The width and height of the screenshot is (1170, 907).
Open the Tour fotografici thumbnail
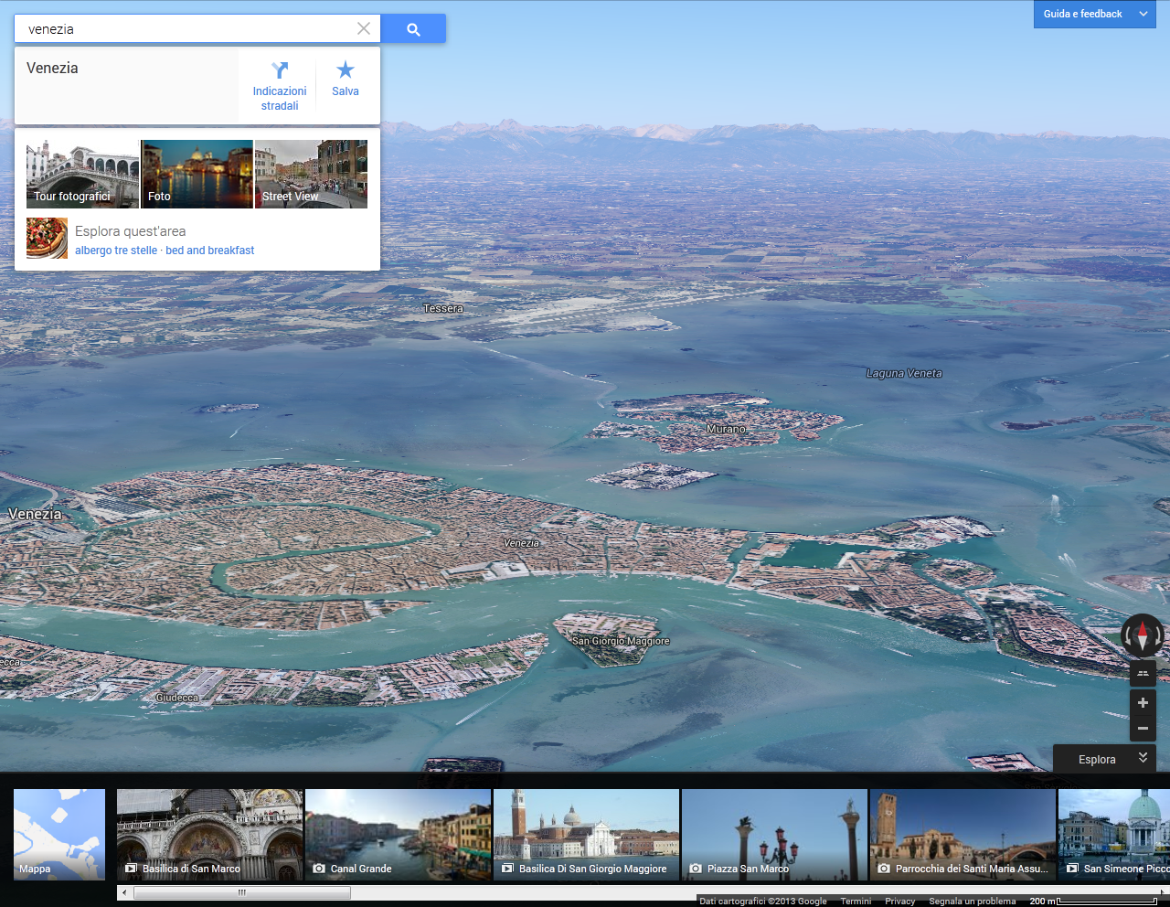[82, 174]
